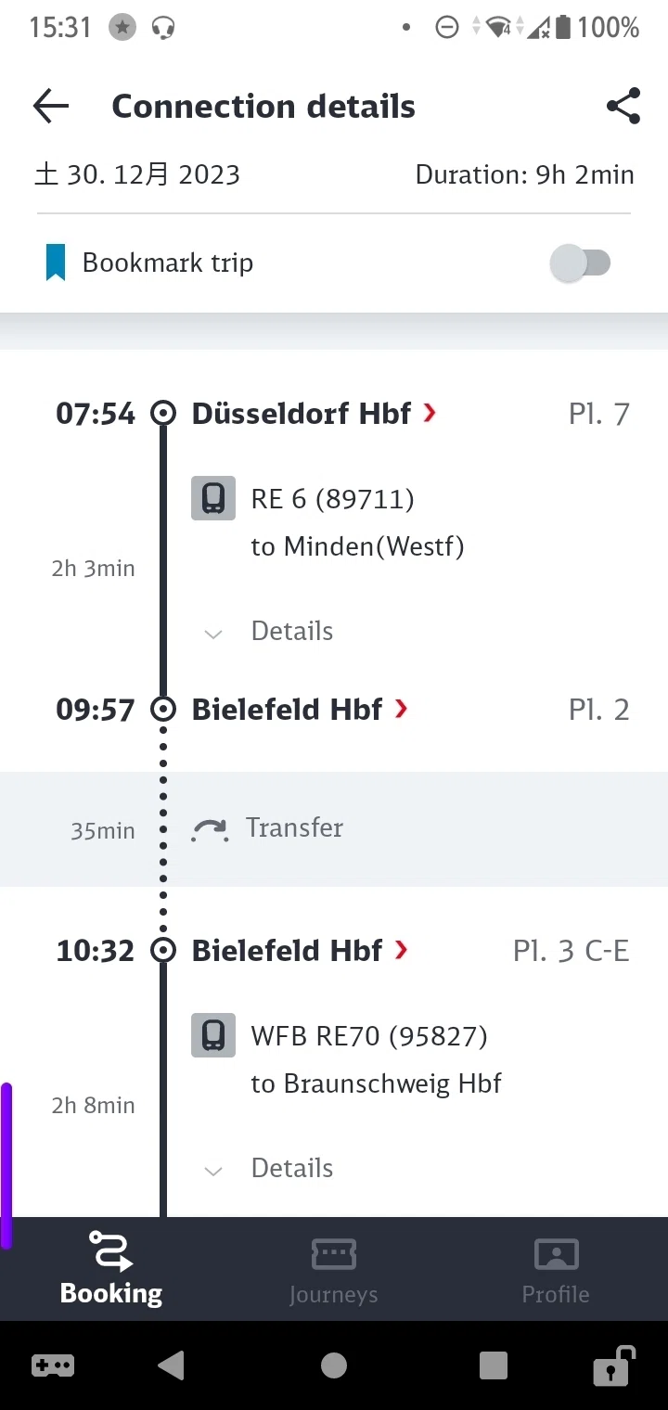Tap the blue bookmark icon
This screenshot has width=668, height=1410.
pyautogui.click(x=56, y=263)
